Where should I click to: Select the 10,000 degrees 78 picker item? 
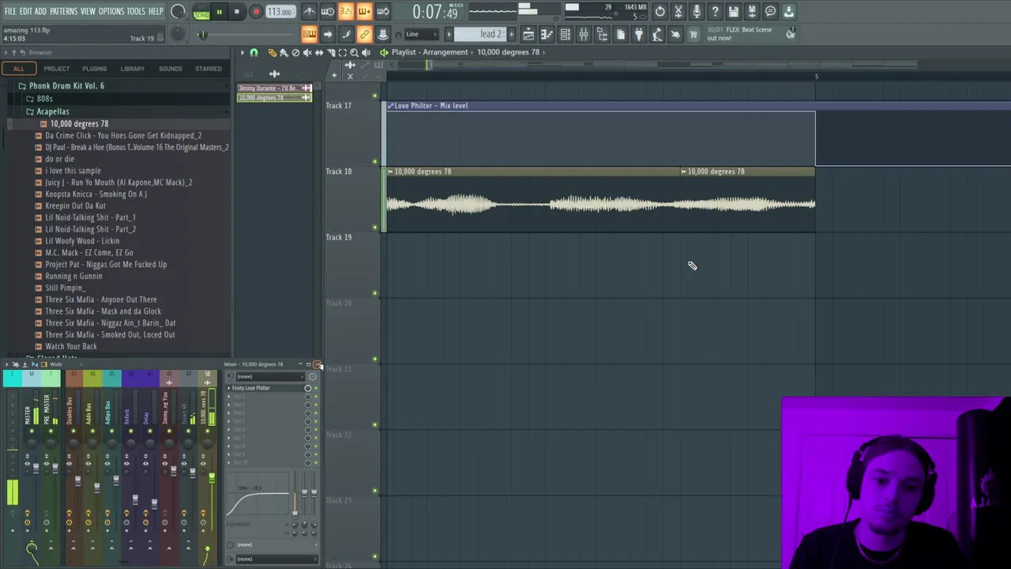coord(274,98)
